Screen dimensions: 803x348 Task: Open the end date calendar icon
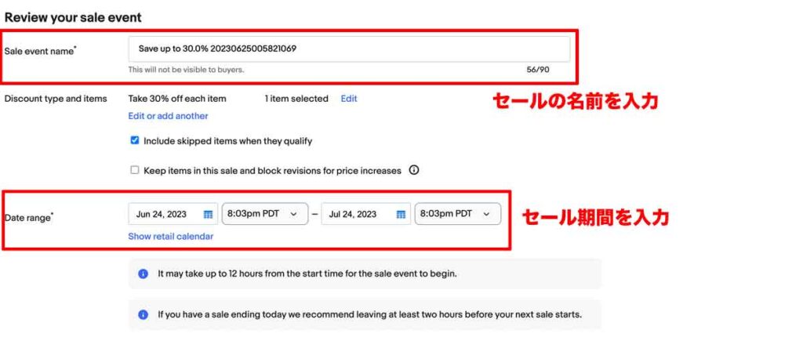[401, 215]
